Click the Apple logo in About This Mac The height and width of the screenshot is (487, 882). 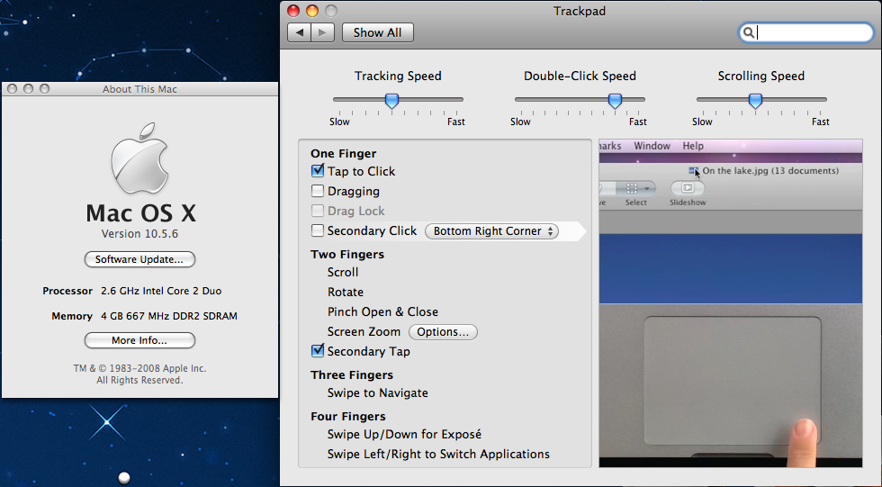(140, 158)
